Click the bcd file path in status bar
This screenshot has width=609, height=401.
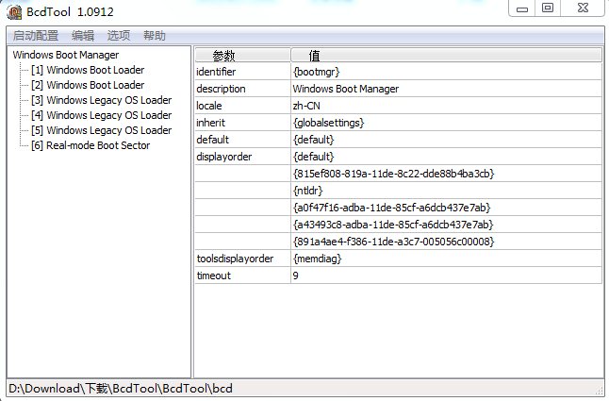point(121,389)
